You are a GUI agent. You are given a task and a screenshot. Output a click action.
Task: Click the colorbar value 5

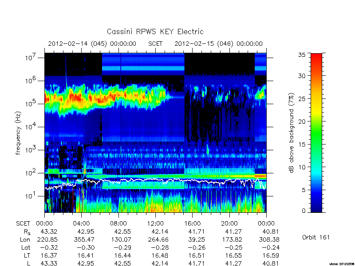304,190
